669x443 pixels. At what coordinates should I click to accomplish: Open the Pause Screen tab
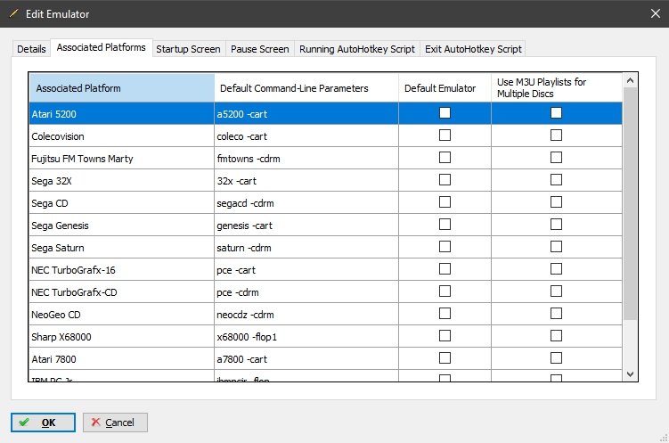(x=260, y=49)
